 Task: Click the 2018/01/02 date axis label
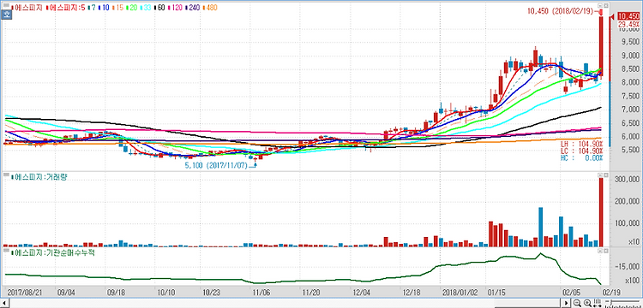[460, 293]
